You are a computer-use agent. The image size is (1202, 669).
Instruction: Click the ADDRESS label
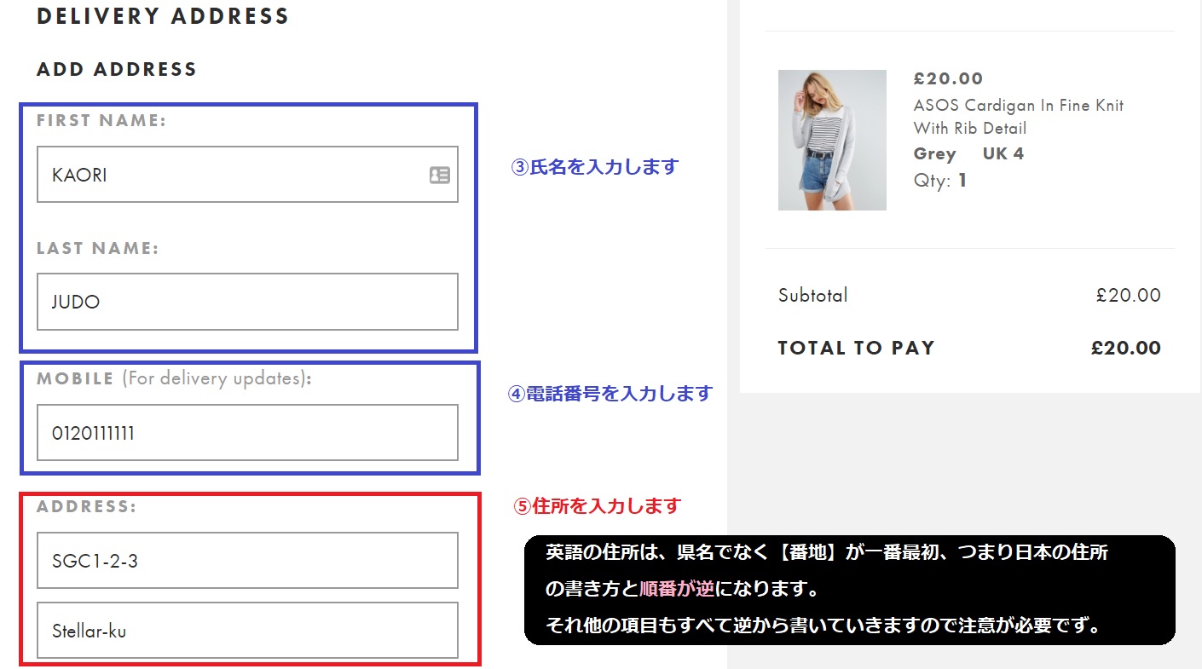coord(86,506)
